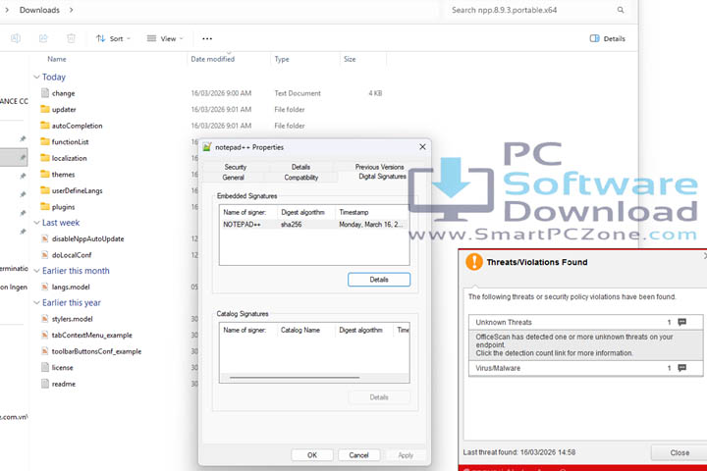Select the localization folder icon

[x=44, y=158]
